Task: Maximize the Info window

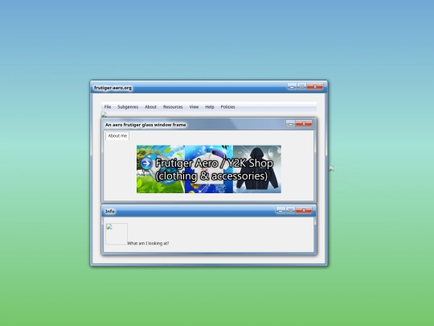Action: 290,210
